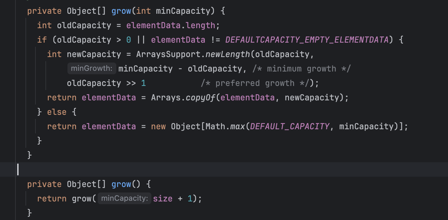Click the size field in size + 1
Image resolution: width=448 pixels, height=220 pixels.
(x=163, y=199)
